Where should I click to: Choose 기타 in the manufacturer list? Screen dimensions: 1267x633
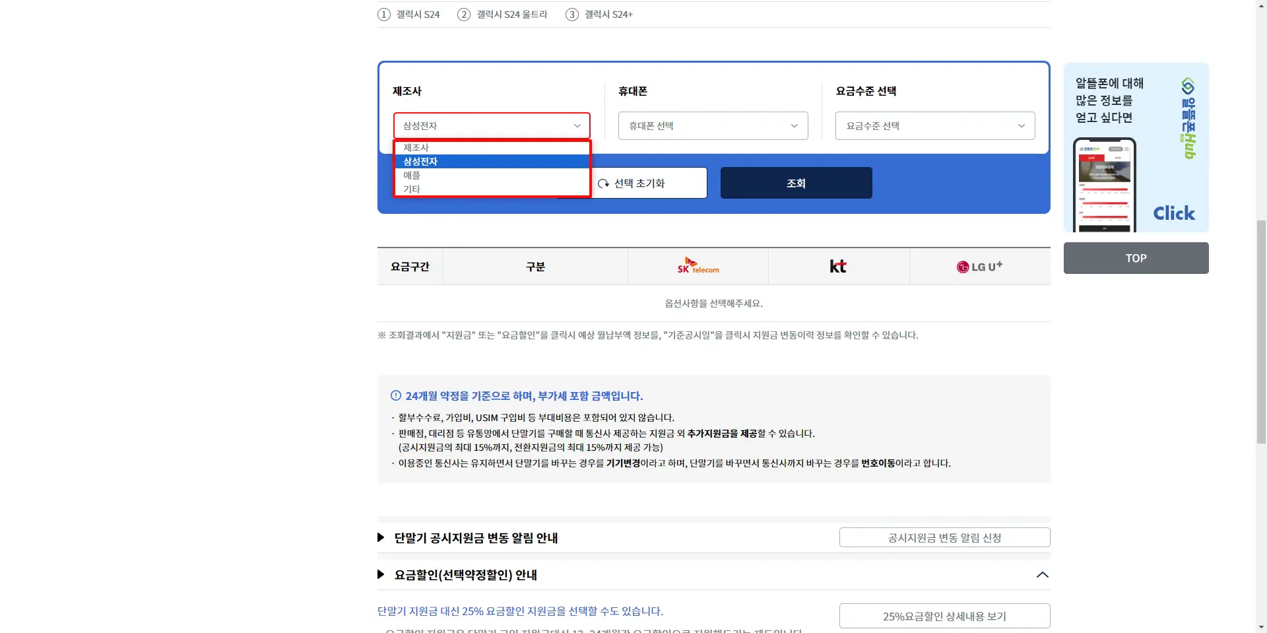492,189
